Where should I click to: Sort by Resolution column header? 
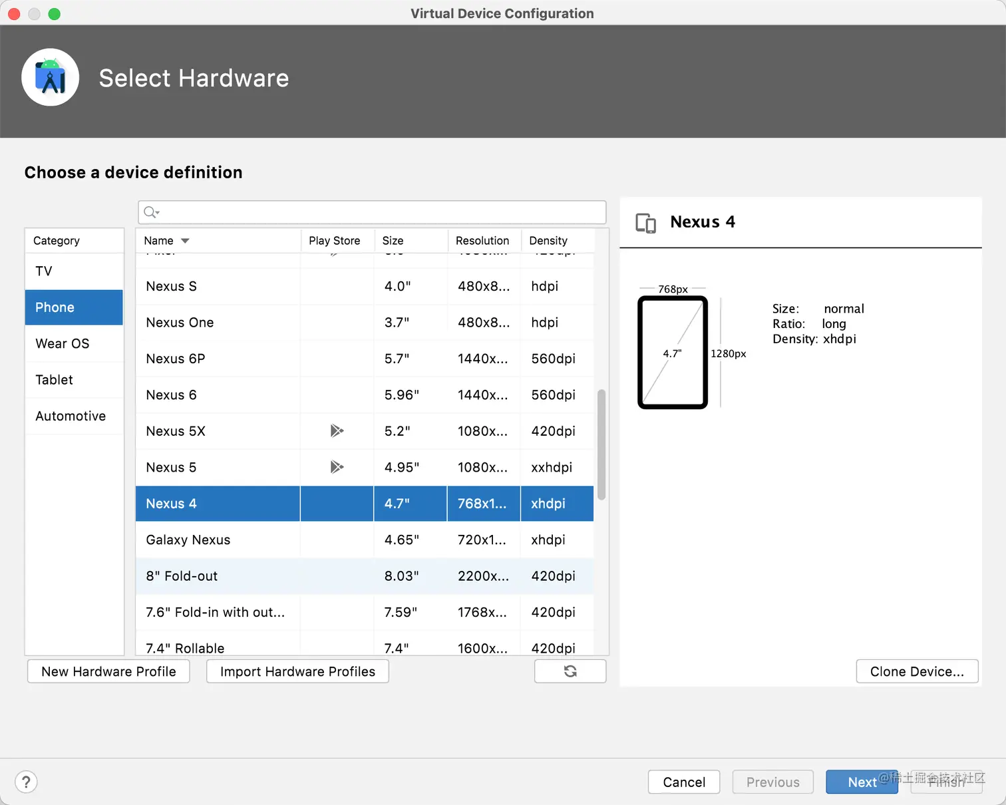click(x=484, y=241)
